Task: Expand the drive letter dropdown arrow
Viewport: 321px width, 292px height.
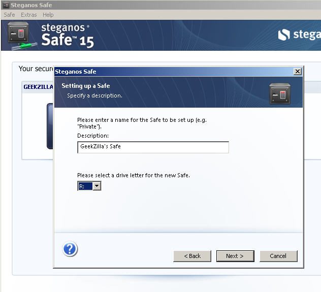Action: (x=97, y=186)
